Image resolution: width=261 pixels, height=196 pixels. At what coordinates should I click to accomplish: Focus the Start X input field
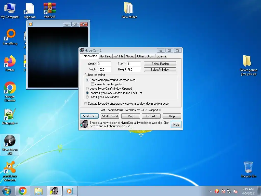pyautogui.click(x=104, y=64)
